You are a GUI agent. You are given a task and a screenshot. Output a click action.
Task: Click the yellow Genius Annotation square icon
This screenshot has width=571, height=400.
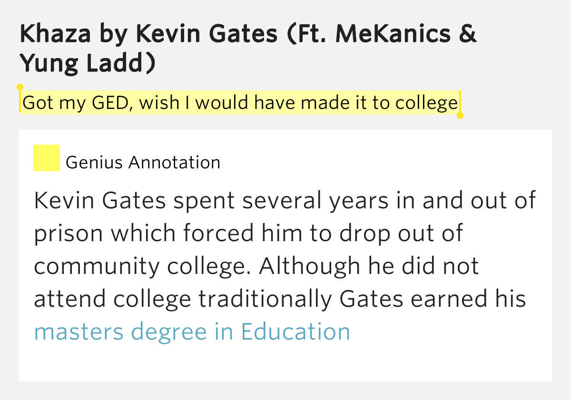click(46, 158)
